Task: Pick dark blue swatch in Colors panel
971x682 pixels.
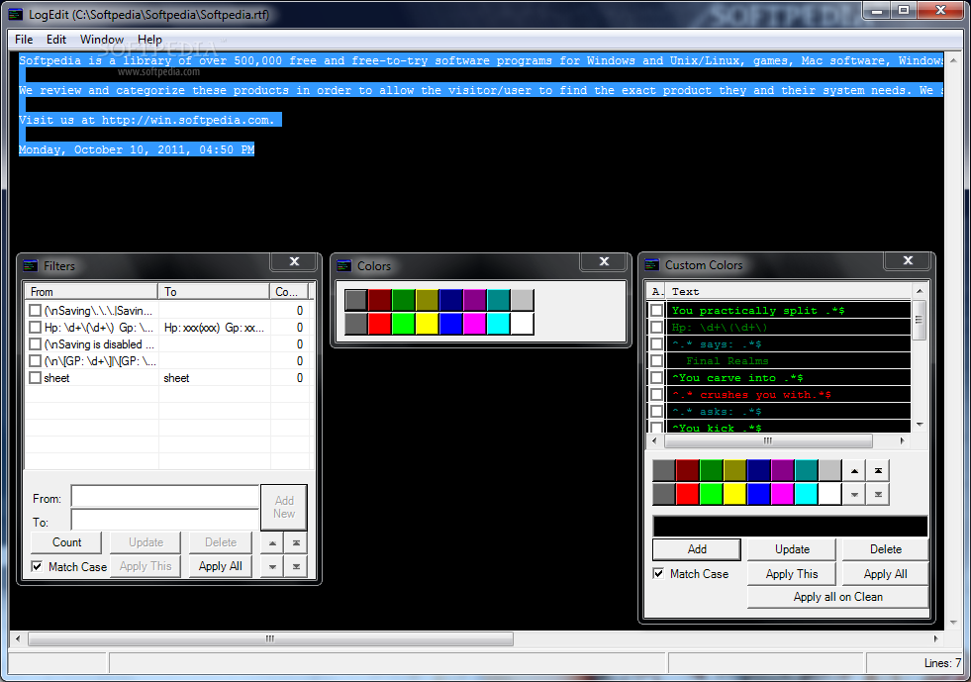Action: pyautogui.click(x=450, y=300)
